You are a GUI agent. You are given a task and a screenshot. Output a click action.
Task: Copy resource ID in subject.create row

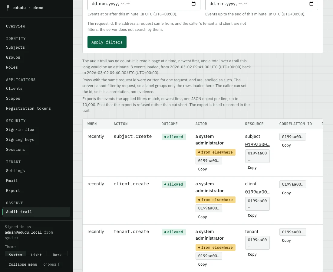[x=252, y=168]
